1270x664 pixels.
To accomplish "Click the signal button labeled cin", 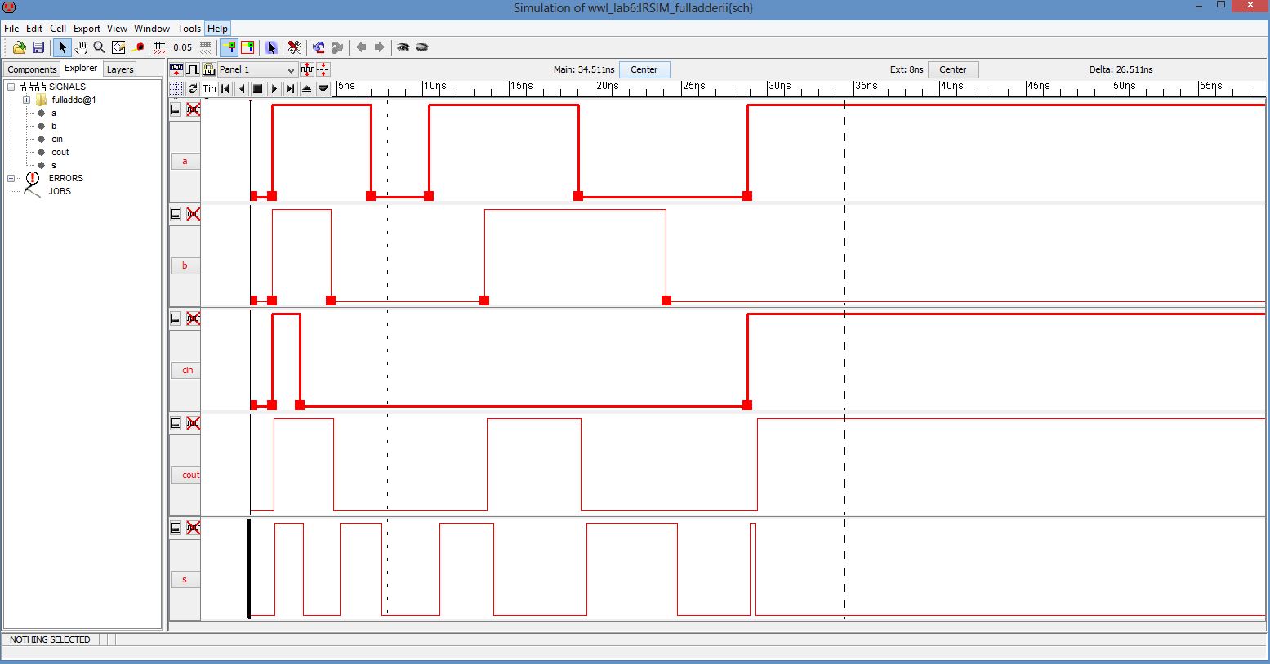I will [186, 370].
